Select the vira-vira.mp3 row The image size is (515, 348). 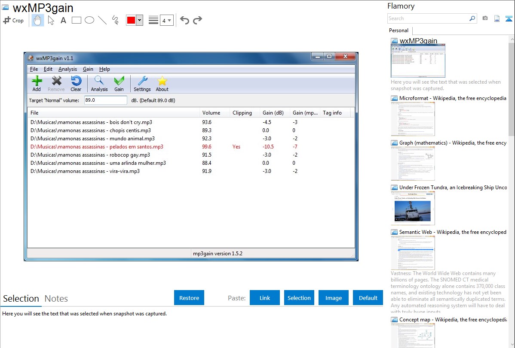point(190,171)
